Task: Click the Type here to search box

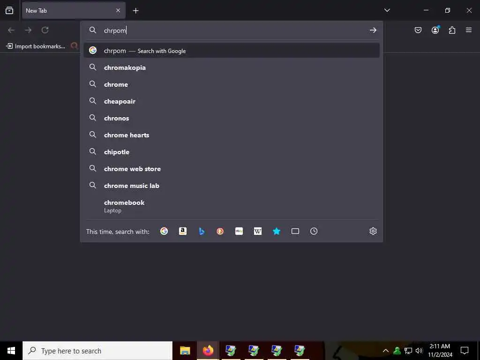Action: [x=97, y=351]
